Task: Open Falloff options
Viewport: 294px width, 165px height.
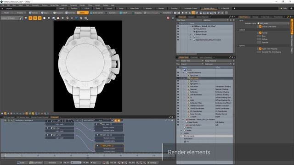Action: [x=124, y=13]
